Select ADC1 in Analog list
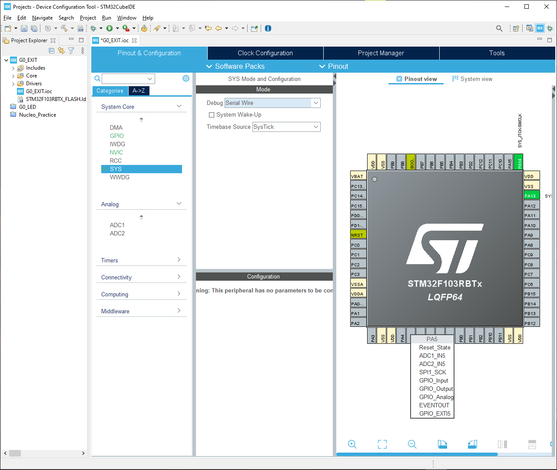The image size is (557, 470). [x=117, y=225]
